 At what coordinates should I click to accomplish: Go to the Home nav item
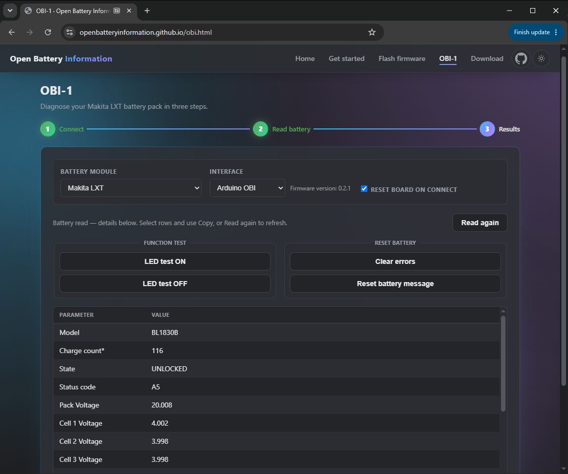305,58
